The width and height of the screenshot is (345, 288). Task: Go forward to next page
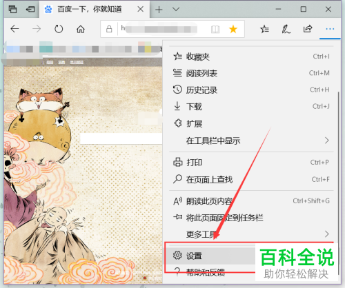pos(37,29)
